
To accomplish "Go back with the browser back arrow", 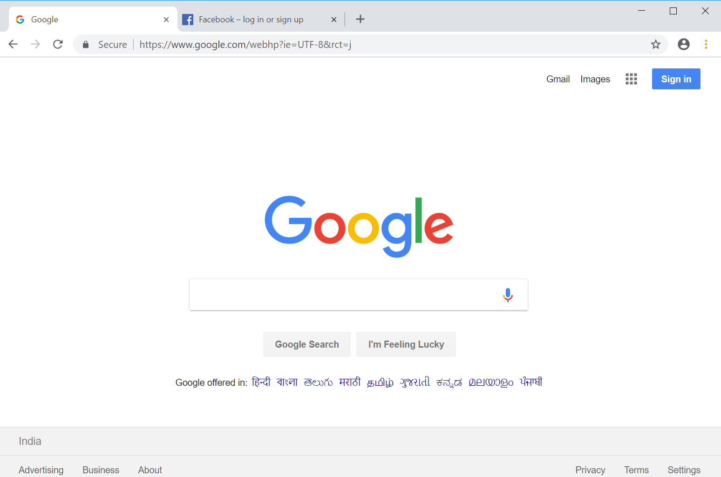I will [x=13, y=44].
